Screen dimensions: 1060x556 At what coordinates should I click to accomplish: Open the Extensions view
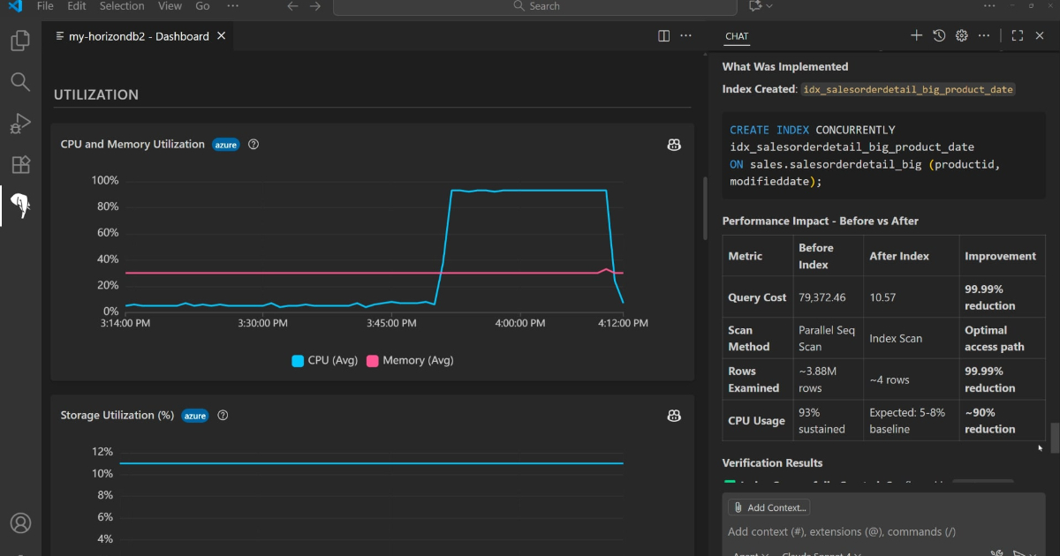(x=20, y=164)
